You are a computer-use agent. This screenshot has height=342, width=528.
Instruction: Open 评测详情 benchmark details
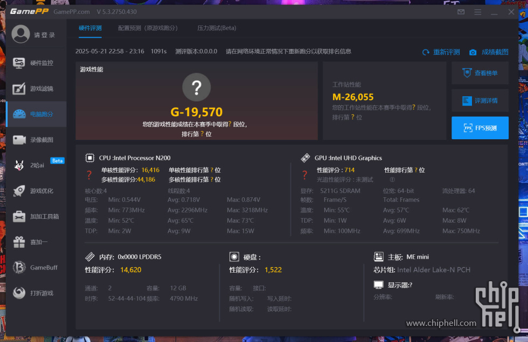click(480, 101)
